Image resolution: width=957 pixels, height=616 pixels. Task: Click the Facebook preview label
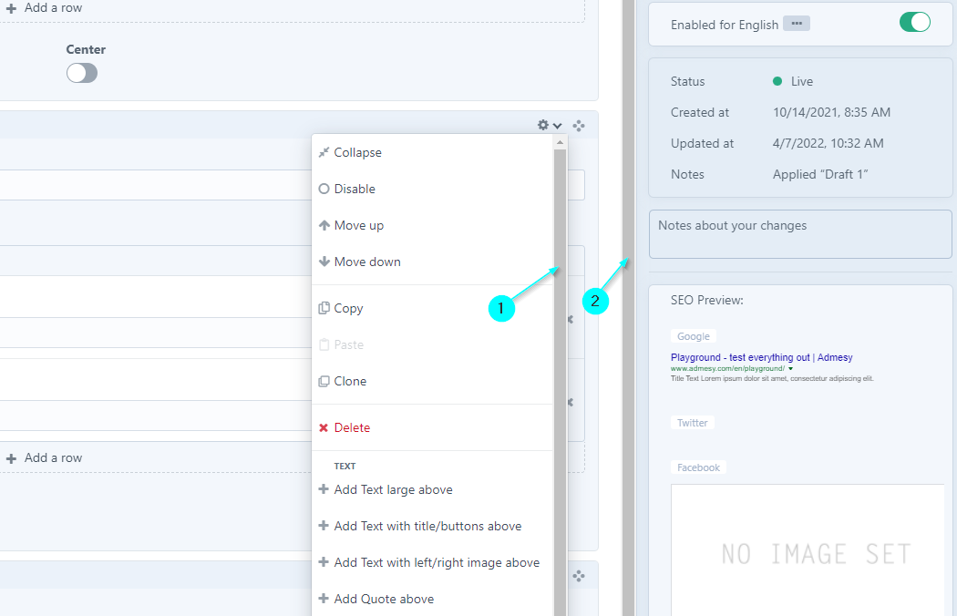point(698,467)
